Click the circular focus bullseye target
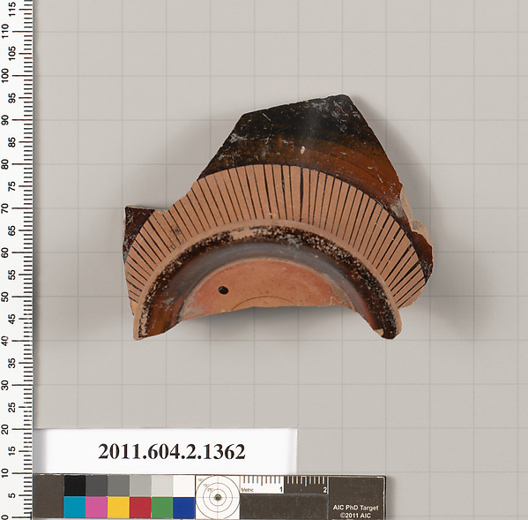 218,497
